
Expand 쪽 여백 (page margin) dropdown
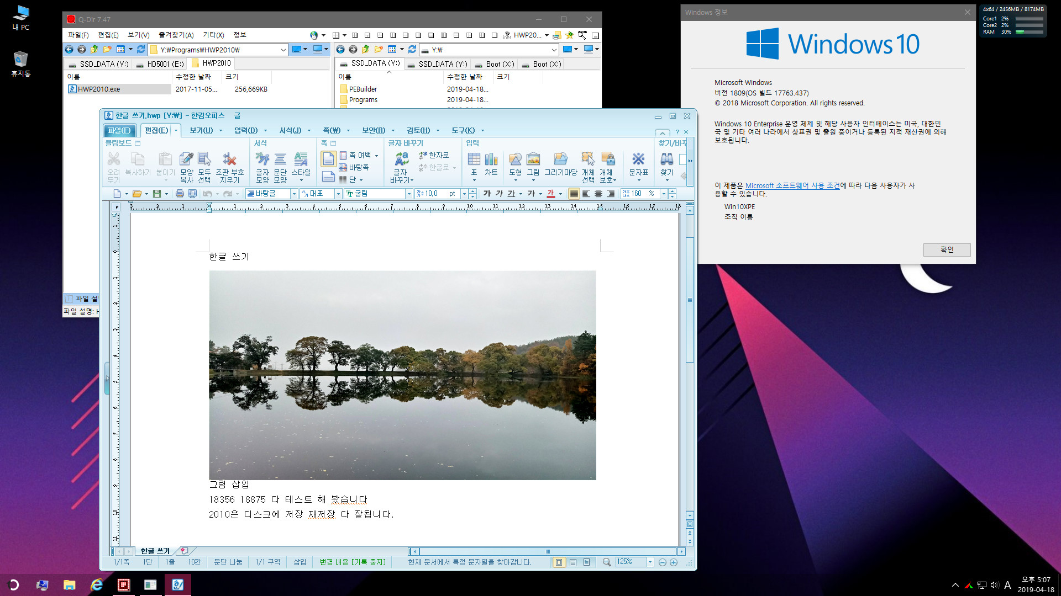tap(377, 156)
